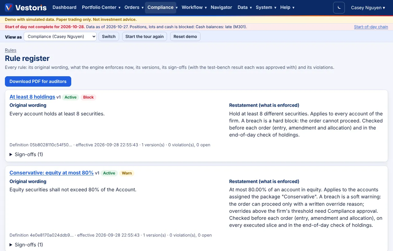Click 'Equity securities shall not exceed 80%' wording

tap(73, 190)
